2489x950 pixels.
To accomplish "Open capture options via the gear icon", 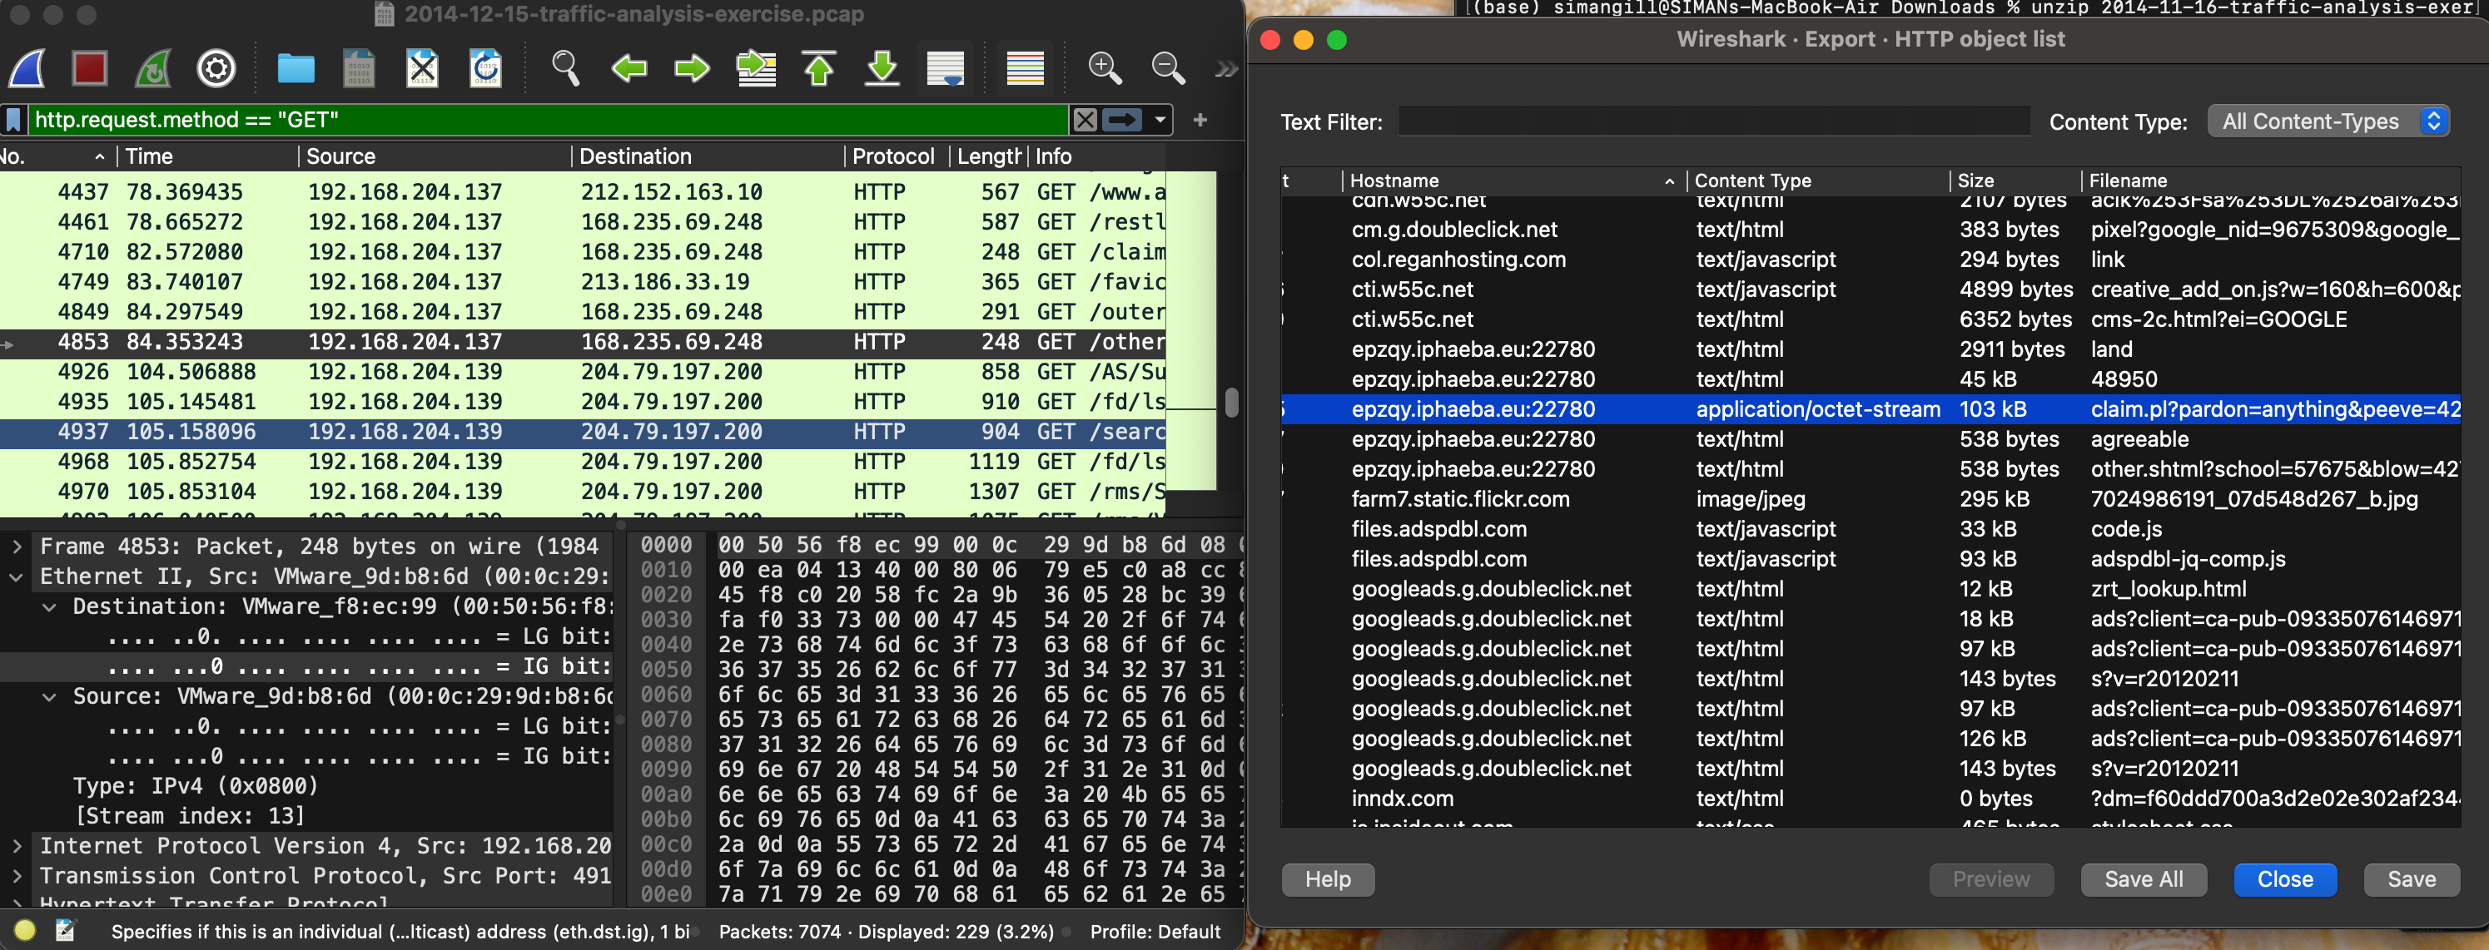I will 216,67.
